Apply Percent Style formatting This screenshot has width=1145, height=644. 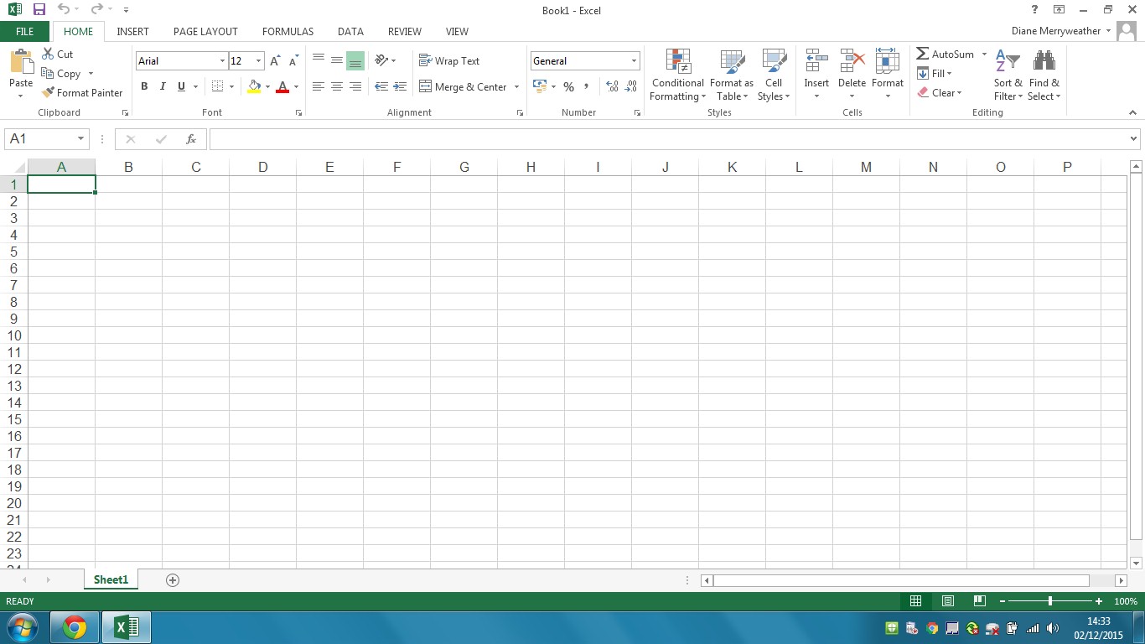tap(568, 86)
